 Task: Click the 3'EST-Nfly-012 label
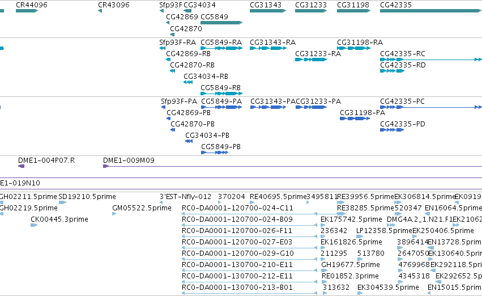pyautogui.click(x=185, y=197)
